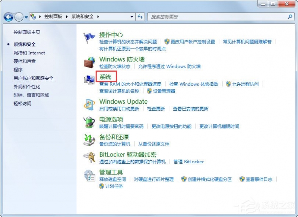Expand the root arrow before 控制面板 breadcrumb
The height and width of the screenshot is (217, 298).
40,17
